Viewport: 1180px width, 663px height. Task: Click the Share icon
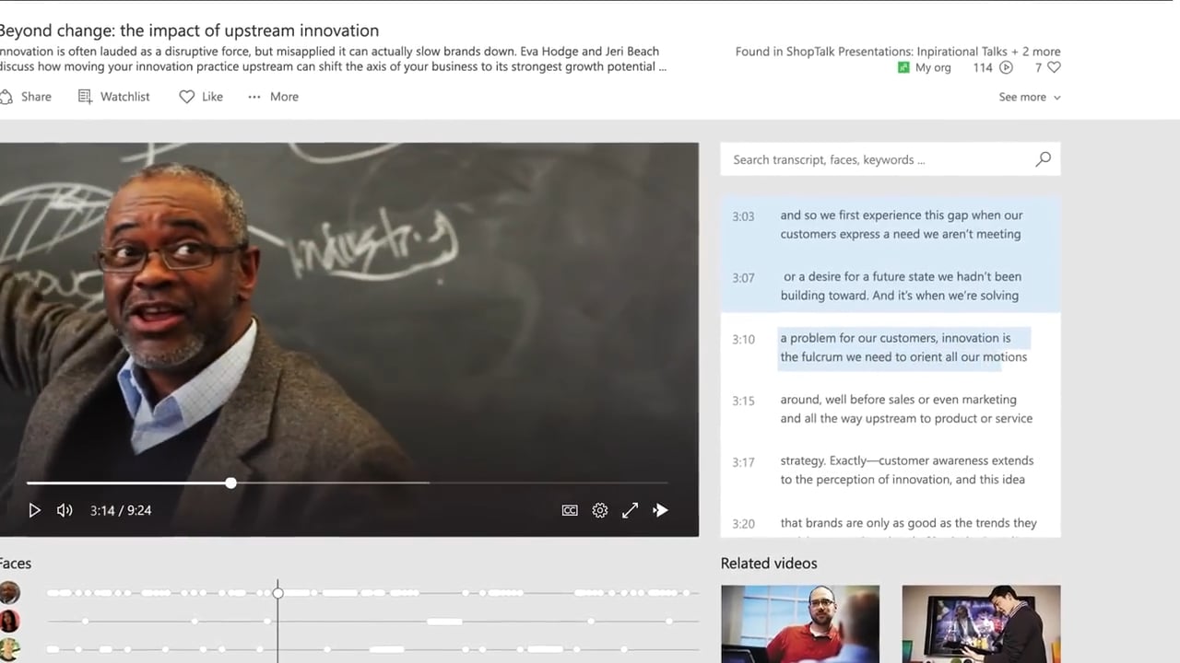pos(7,97)
